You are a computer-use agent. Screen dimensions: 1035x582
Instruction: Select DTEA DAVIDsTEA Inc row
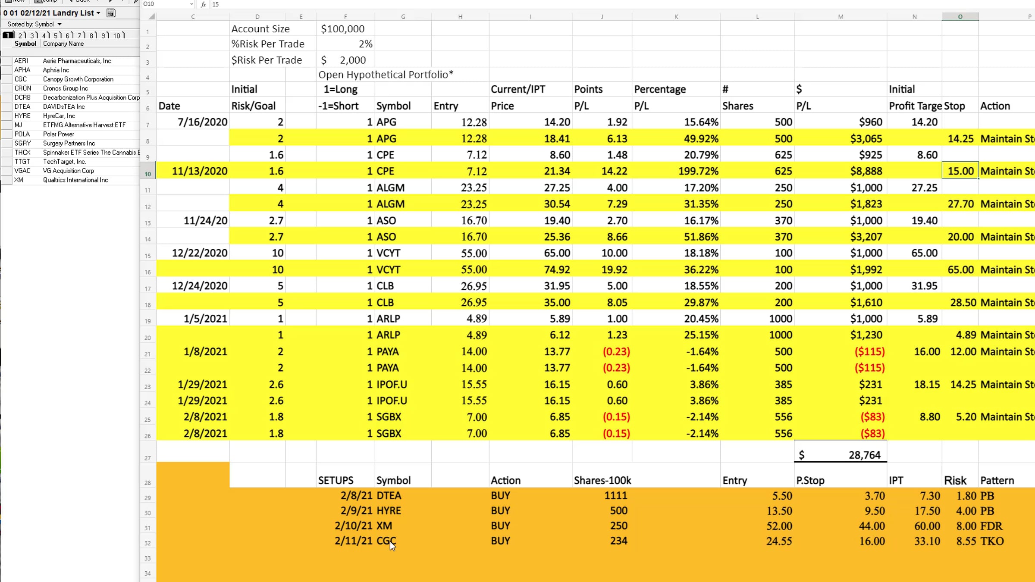pyautogui.click(x=70, y=106)
